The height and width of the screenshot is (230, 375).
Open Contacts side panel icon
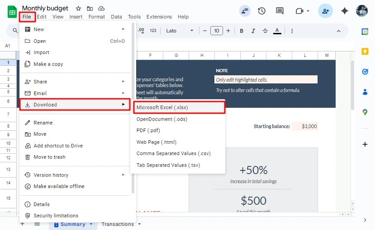[x=365, y=92]
